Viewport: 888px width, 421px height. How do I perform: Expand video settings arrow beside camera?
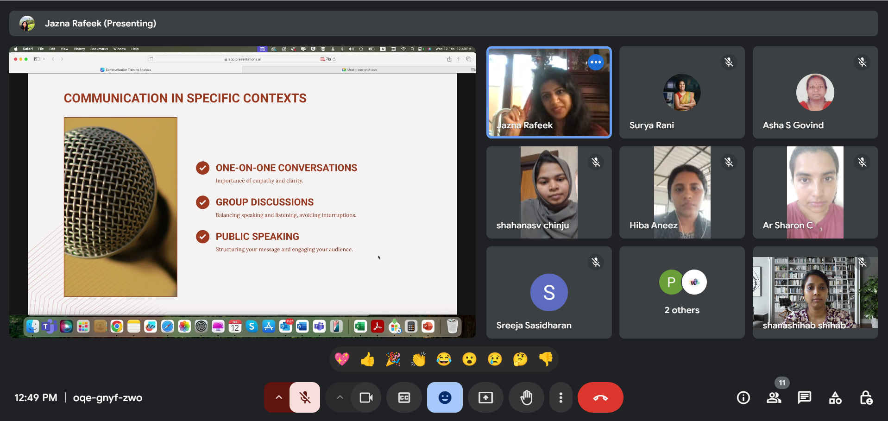340,397
